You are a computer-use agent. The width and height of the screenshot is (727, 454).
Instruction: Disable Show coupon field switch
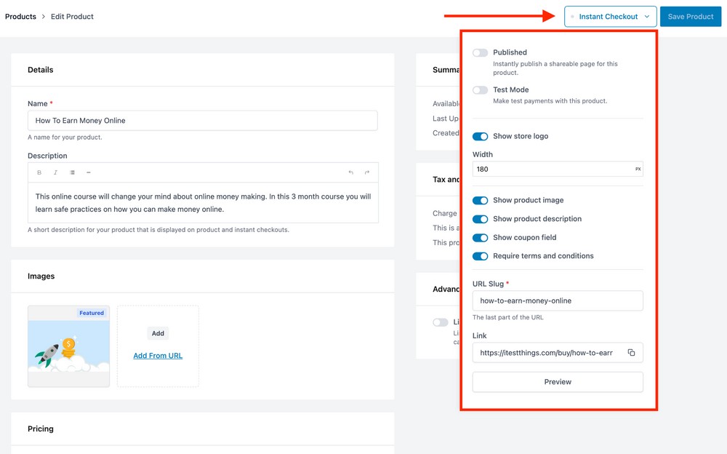pyautogui.click(x=480, y=238)
